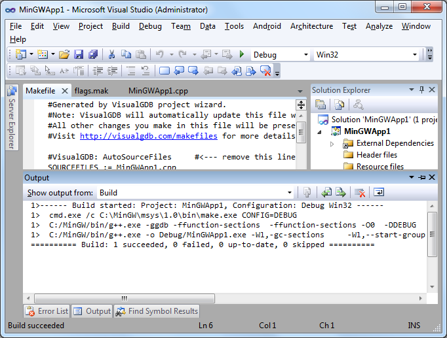
Task: Open the Architecture menu
Action: click(311, 26)
